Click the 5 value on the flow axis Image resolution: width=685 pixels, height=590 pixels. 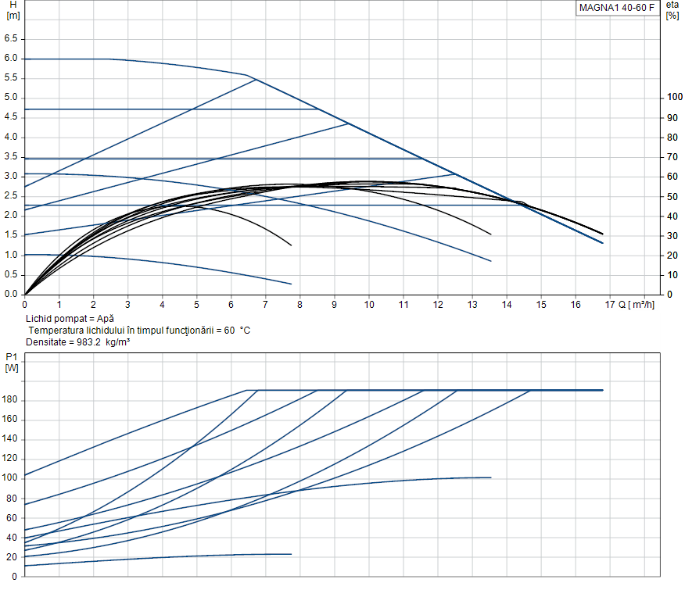[x=196, y=304]
